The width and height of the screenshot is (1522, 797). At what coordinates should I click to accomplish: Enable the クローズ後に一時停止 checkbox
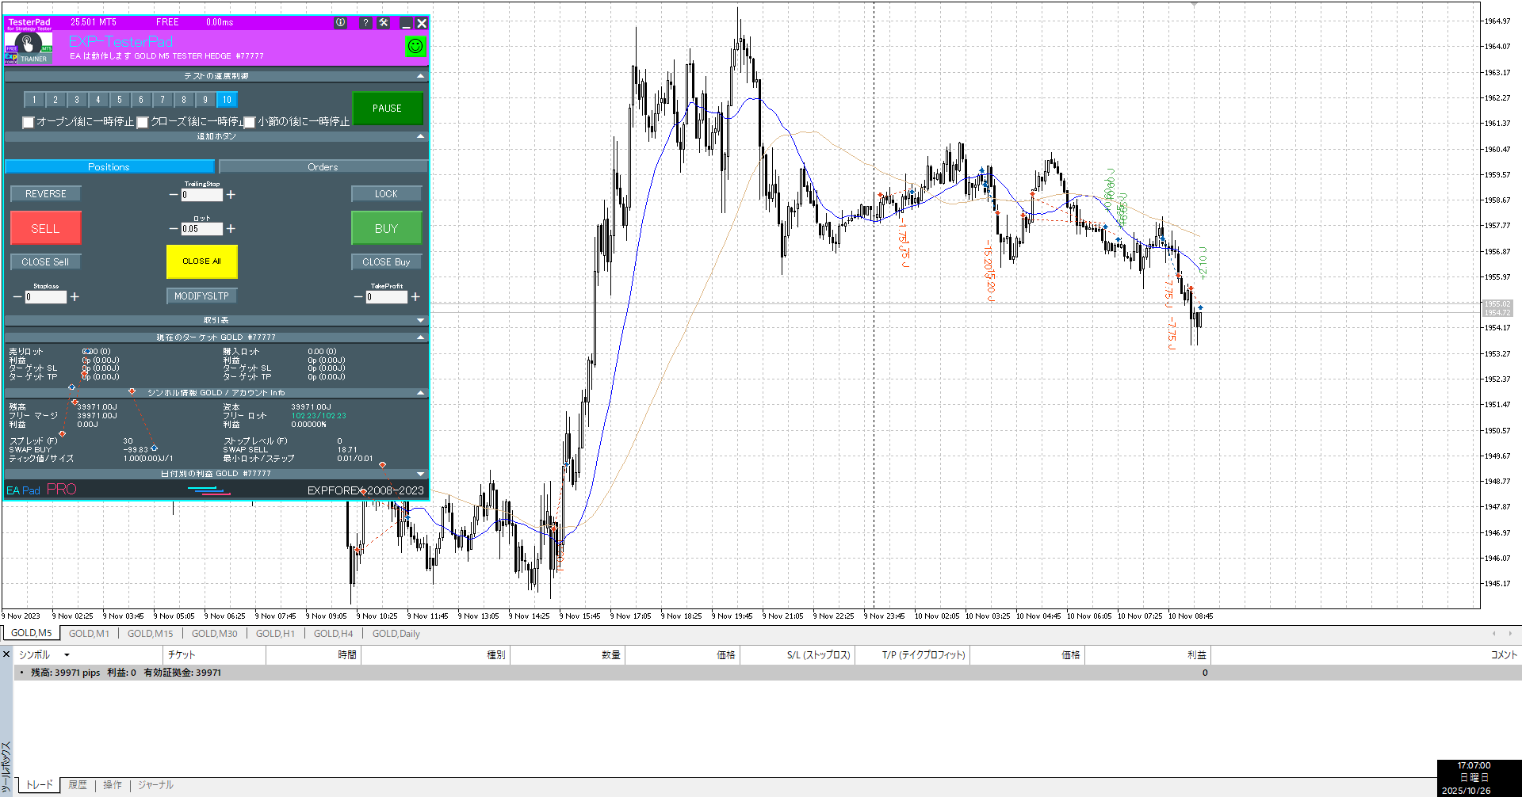click(143, 122)
